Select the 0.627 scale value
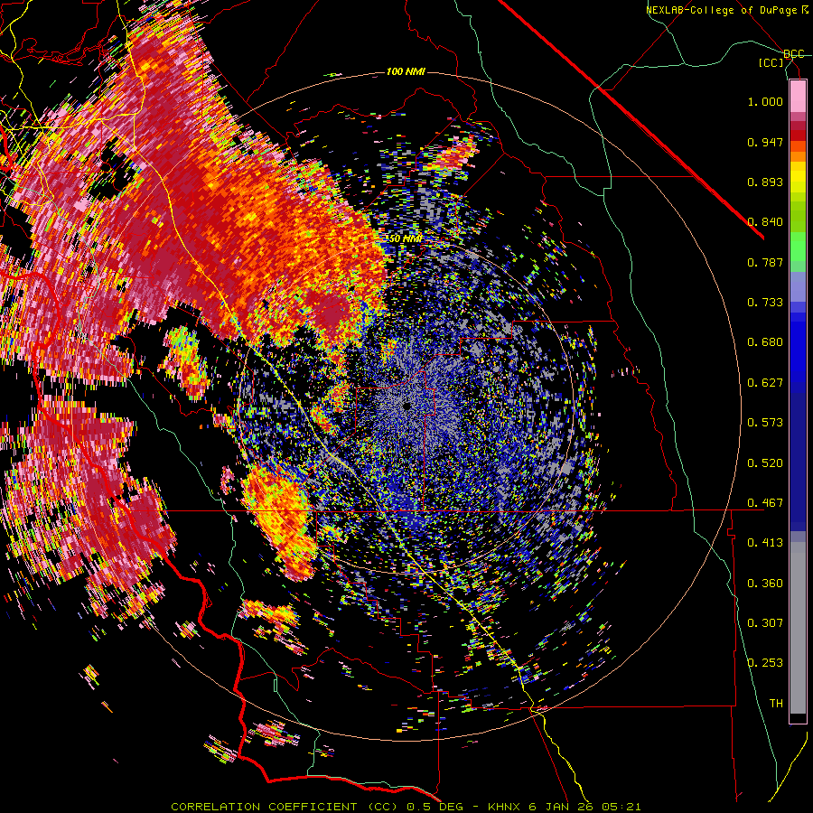Viewport: 813px width, 813px height. (x=765, y=383)
